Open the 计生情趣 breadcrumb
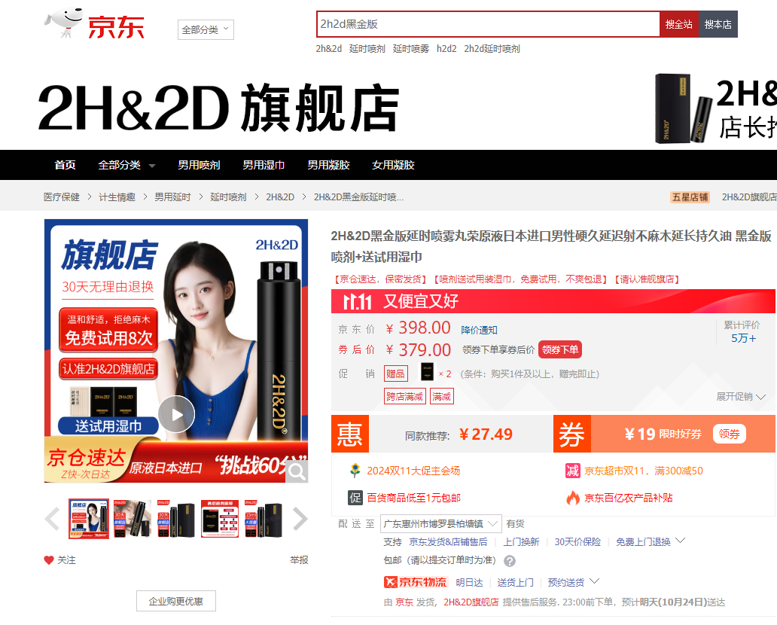 click(117, 197)
